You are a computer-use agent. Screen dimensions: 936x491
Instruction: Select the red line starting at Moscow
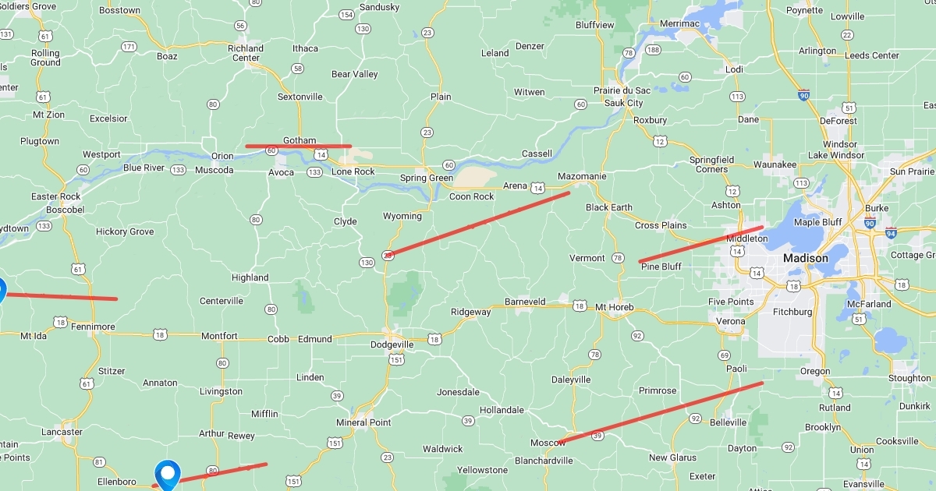pos(661,412)
